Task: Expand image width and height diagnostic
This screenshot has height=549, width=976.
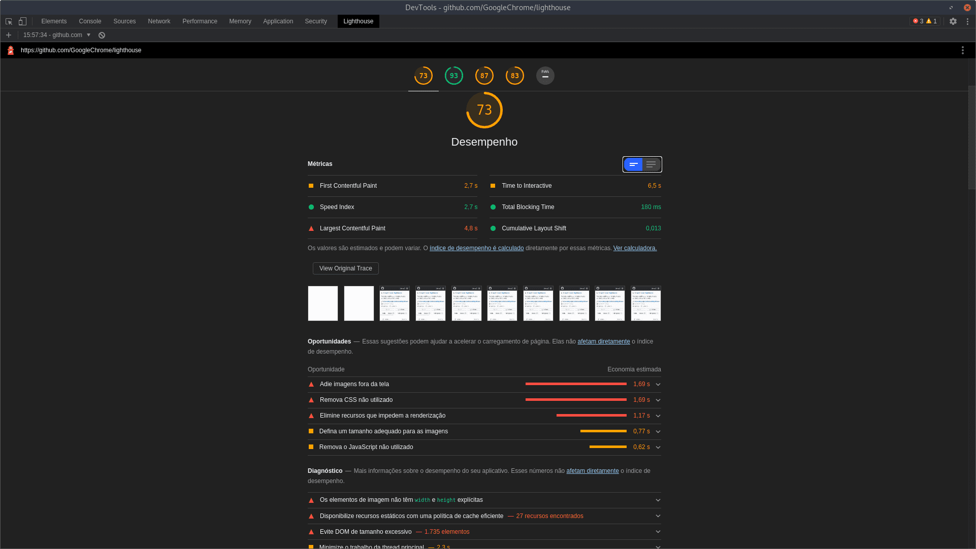Action: pos(484,500)
